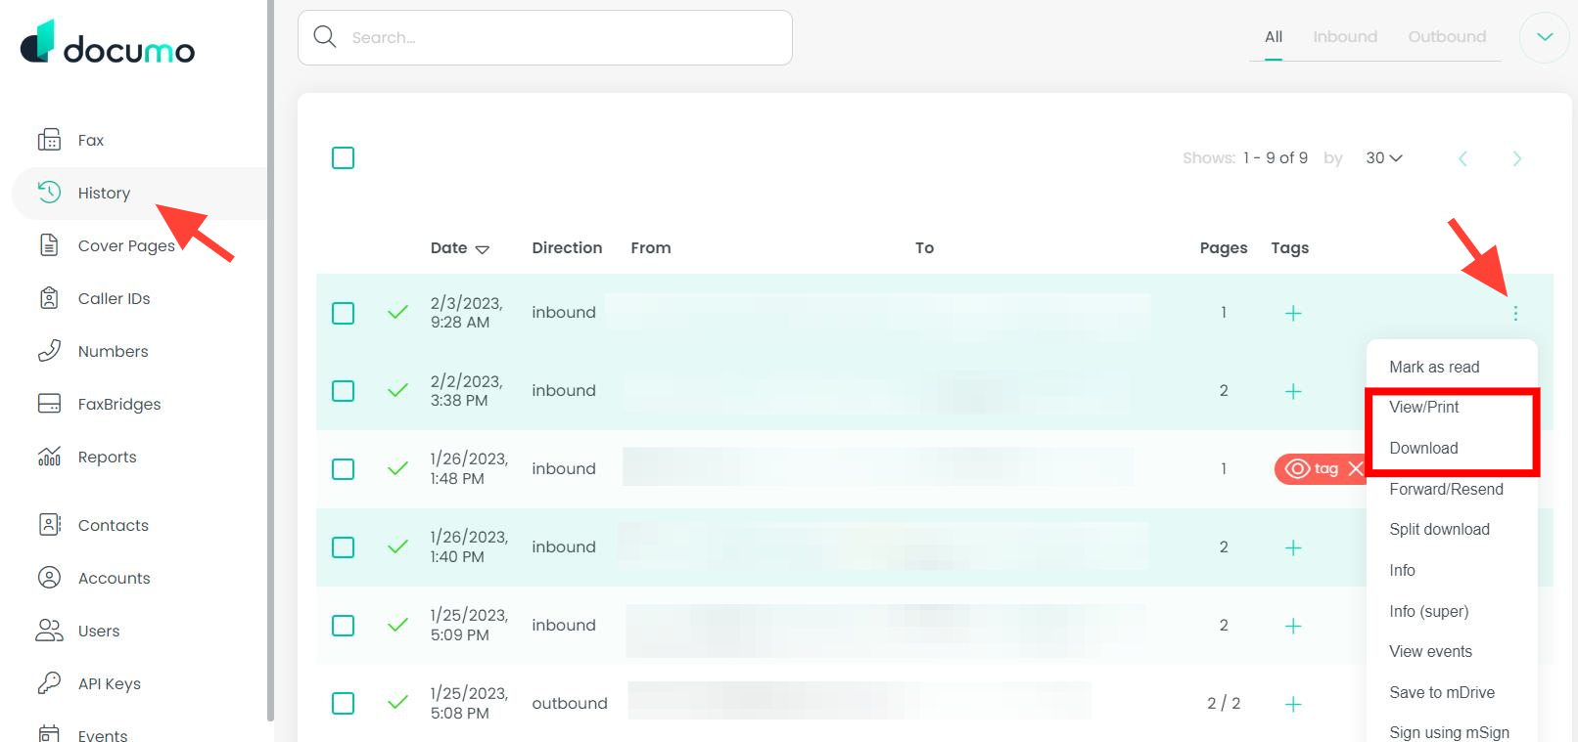Check the box for the 2/3/2023 9:28 AM fax
The height and width of the screenshot is (742, 1578).
pyautogui.click(x=343, y=313)
